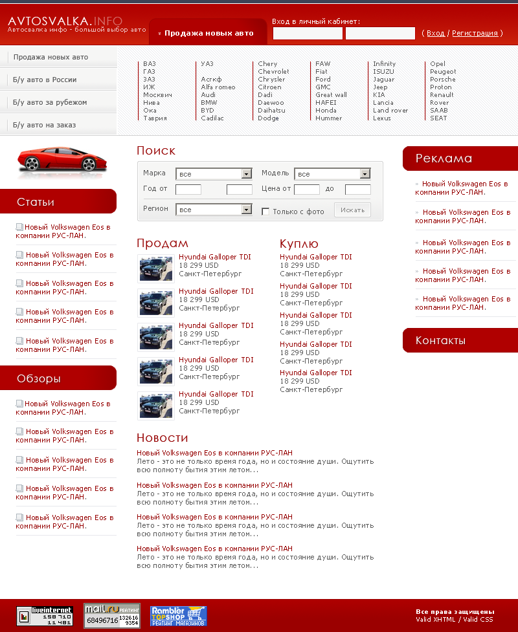The image size is (518, 632).
Task: Click the Valid CSS footer link
Action: pos(478,620)
